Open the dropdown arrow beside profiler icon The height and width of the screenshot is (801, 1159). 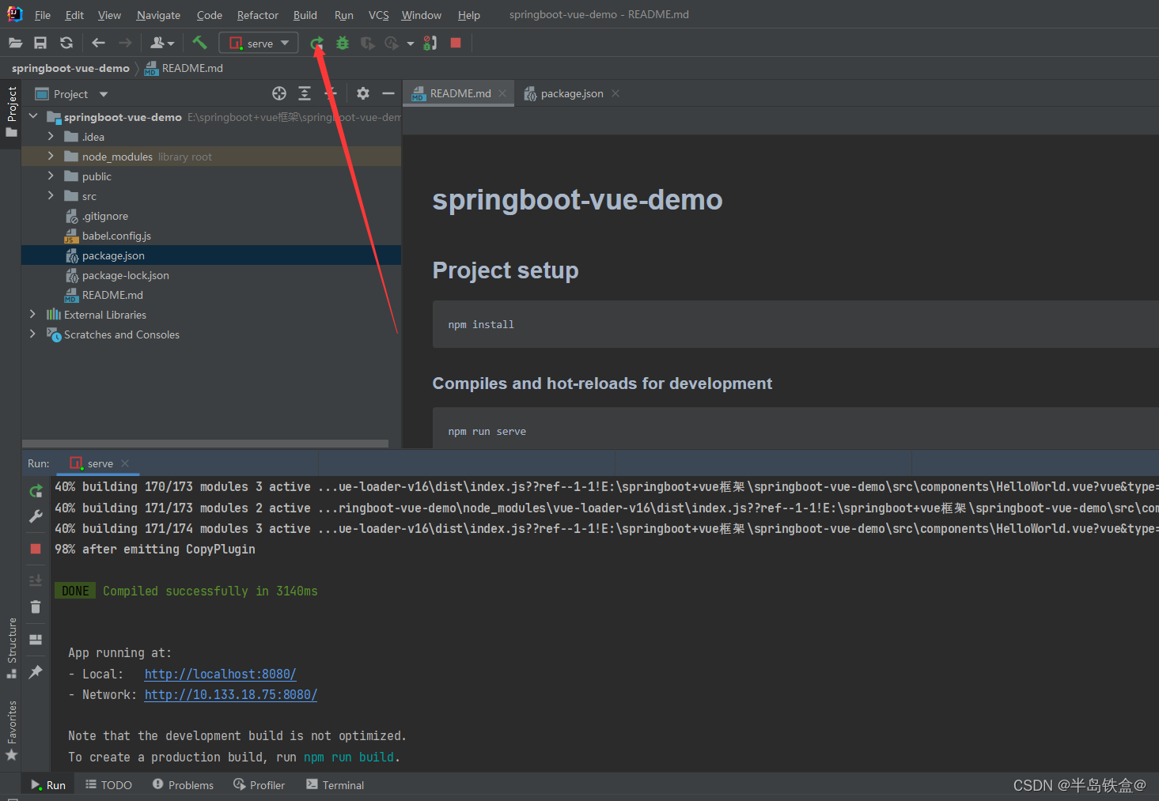click(x=411, y=43)
